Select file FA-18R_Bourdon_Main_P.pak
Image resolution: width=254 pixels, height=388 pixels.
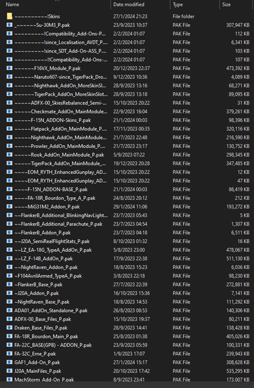pos(46,336)
